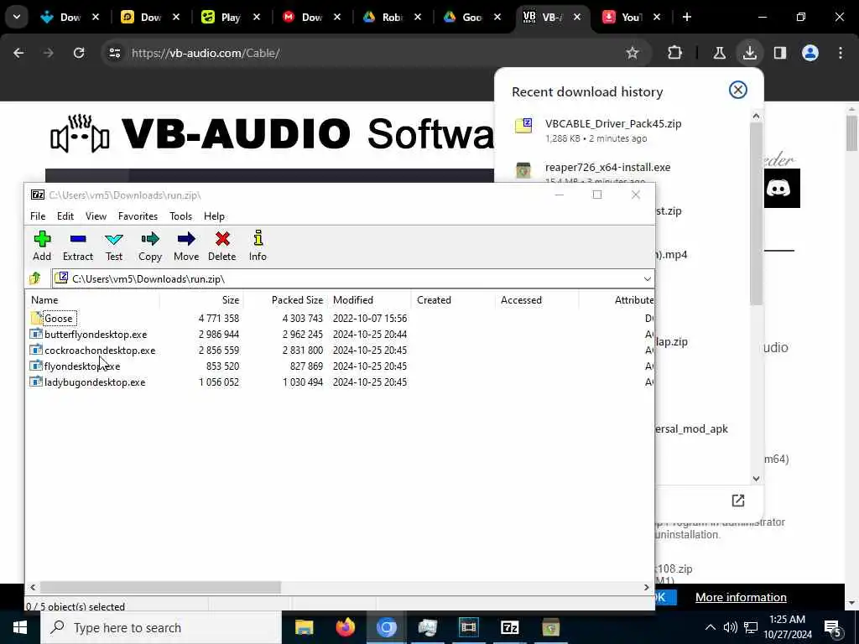
Task: Go back to the previous page
Action: 18,53
